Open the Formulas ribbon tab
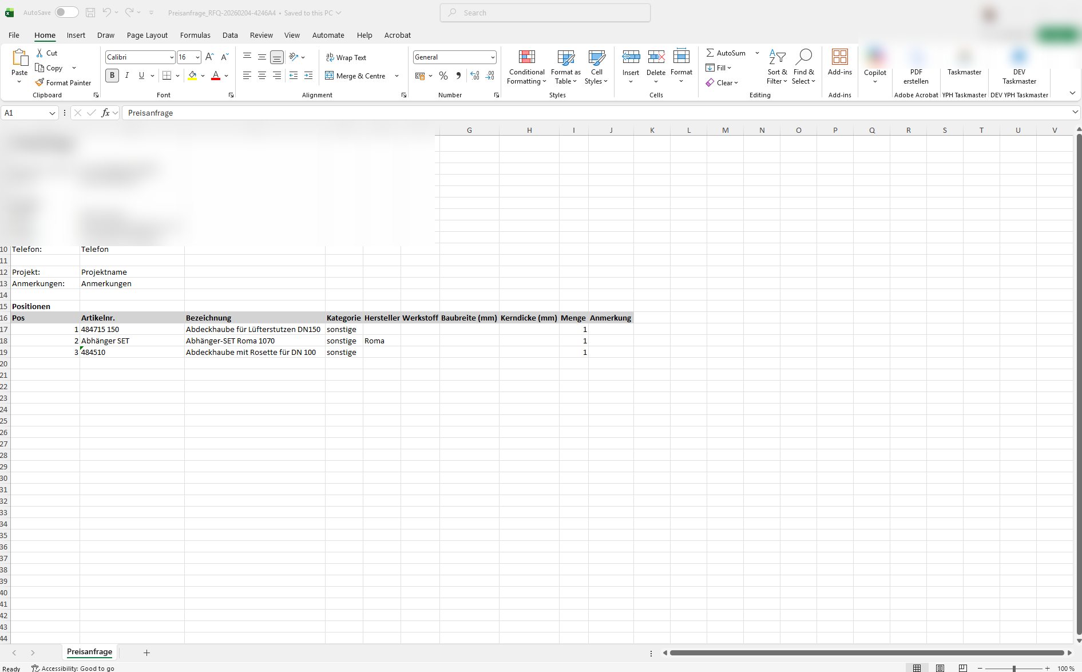 click(195, 35)
